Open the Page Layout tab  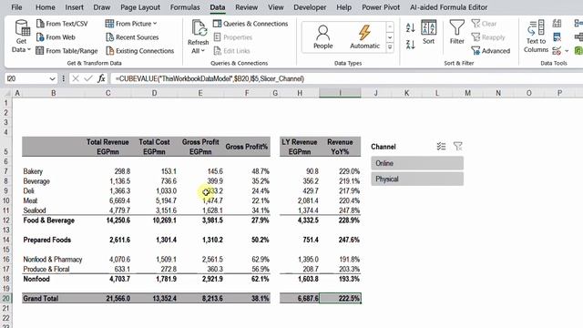140,7
